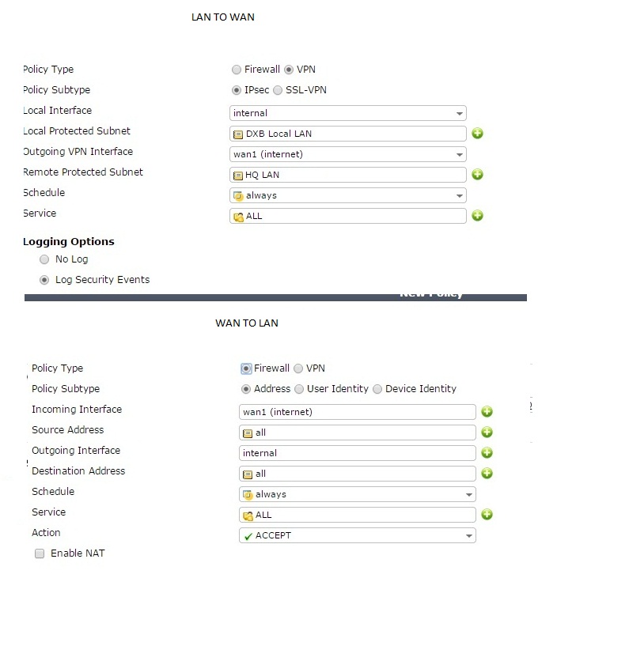The width and height of the screenshot is (629, 646).
Task: Select VPN policy type in WAN TO LAN
Action: click(298, 368)
